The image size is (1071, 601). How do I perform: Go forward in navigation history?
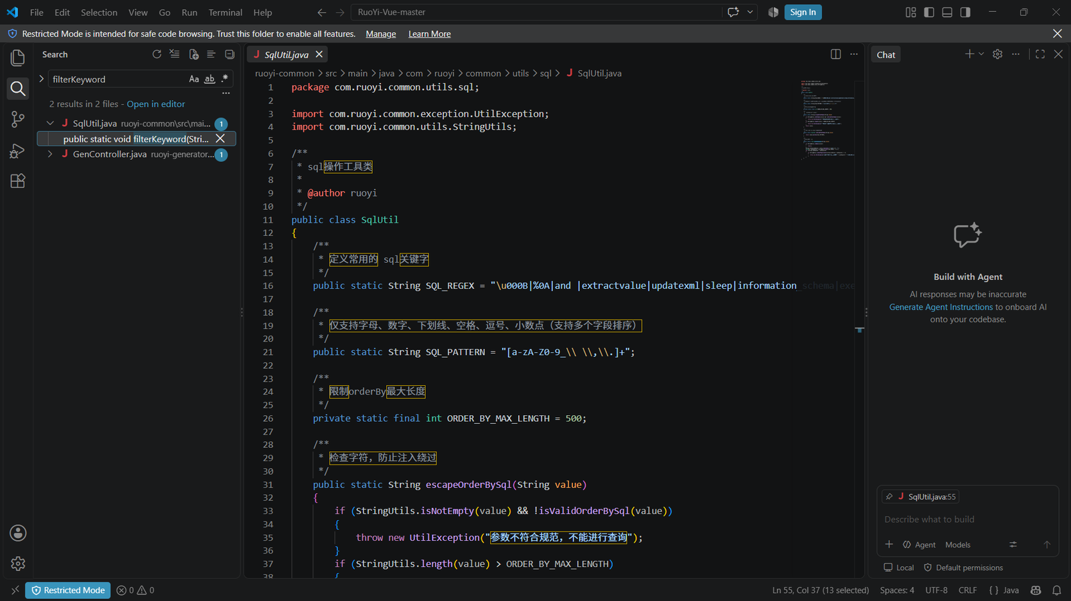(x=340, y=12)
